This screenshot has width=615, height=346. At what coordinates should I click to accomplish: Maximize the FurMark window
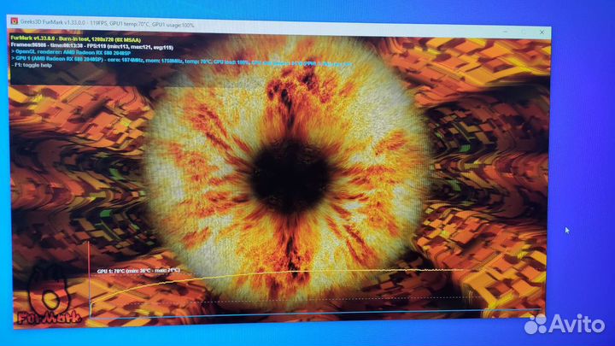click(x=524, y=32)
